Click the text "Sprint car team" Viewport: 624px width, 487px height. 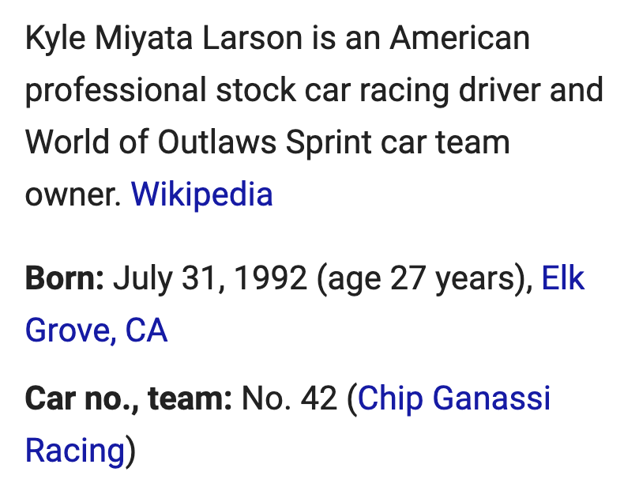point(397,142)
